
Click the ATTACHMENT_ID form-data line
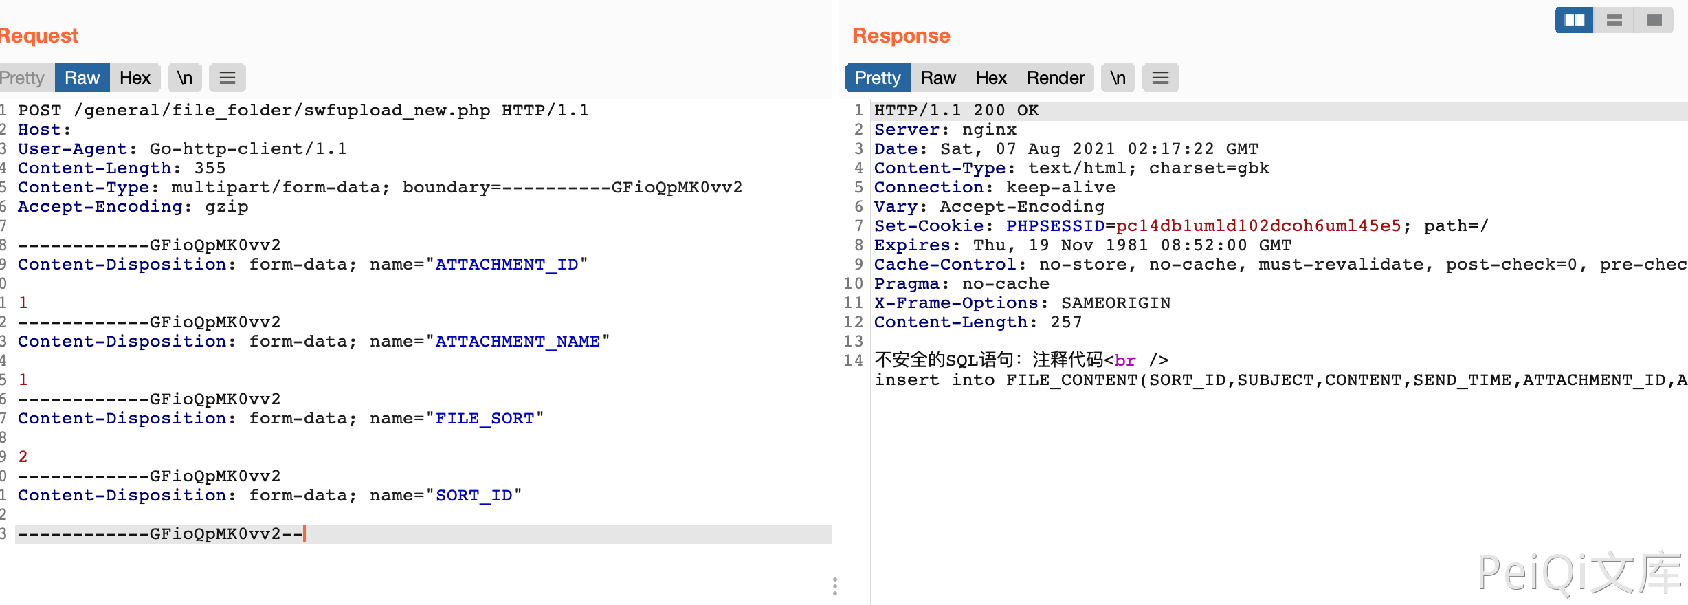[303, 264]
